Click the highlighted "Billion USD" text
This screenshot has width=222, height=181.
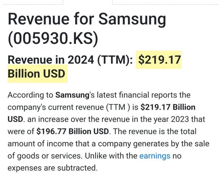pyautogui.click(x=36, y=75)
